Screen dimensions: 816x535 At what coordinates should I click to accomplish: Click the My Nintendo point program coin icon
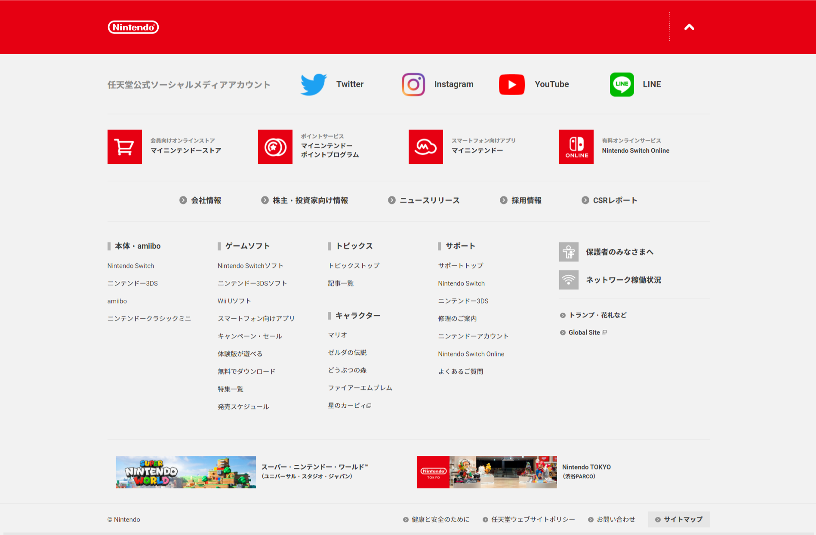[275, 147]
